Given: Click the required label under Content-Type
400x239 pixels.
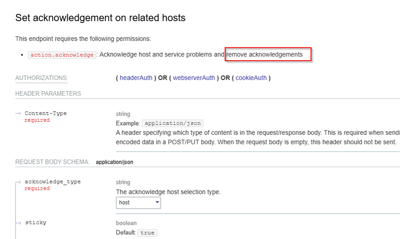Looking at the screenshot, I should pos(37,120).
